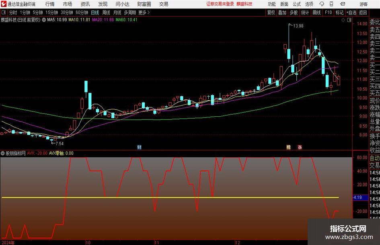Click the MA5: 10.99 indicator label
This screenshot has height=245, width=380.
(57, 20)
